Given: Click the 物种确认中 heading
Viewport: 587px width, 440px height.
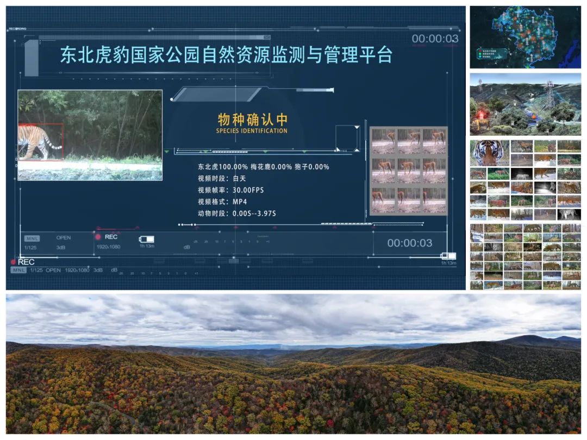Looking at the screenshot, I should 253,120.
